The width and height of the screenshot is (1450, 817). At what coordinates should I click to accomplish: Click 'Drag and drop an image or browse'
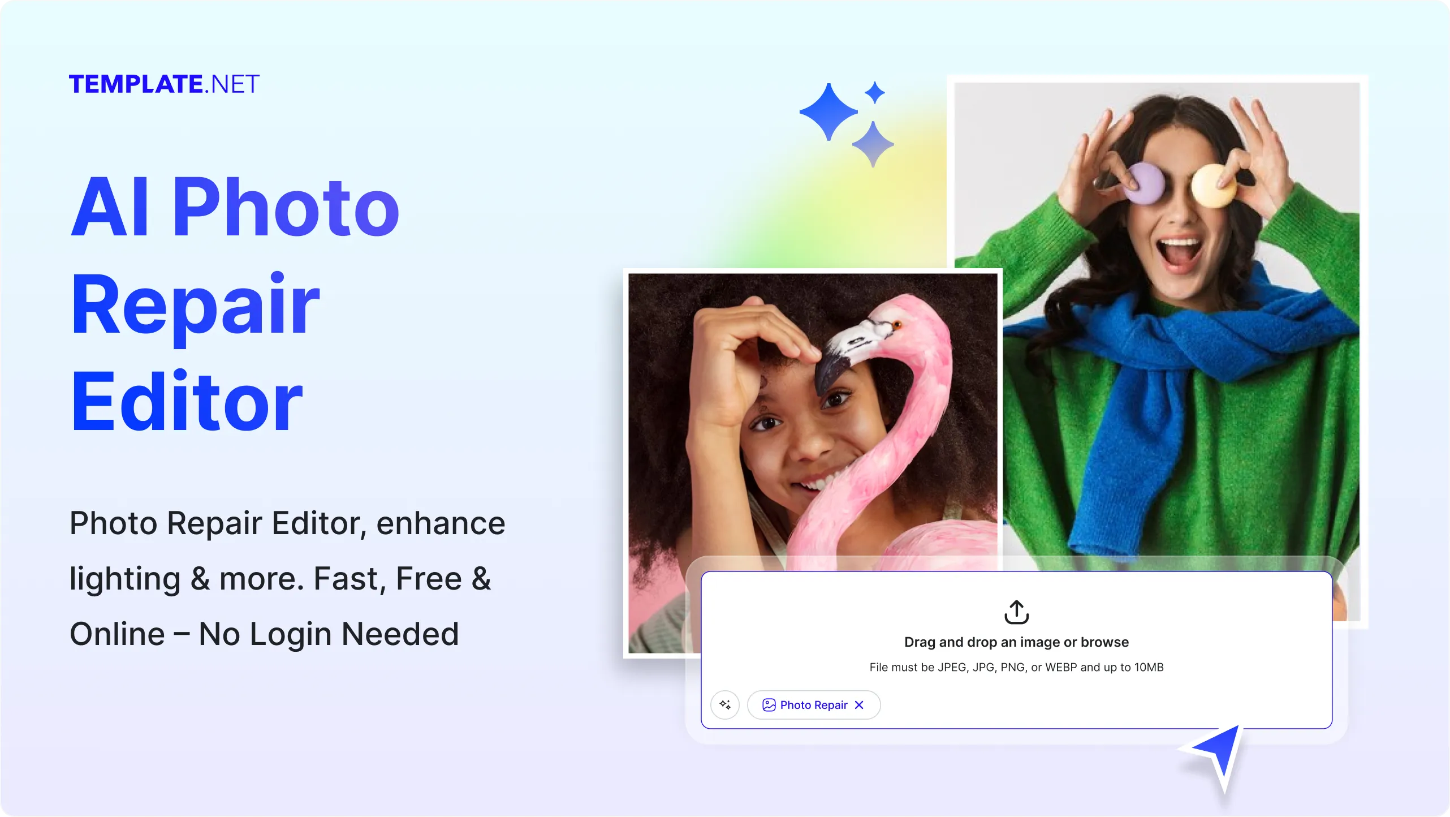(1016, 642)
